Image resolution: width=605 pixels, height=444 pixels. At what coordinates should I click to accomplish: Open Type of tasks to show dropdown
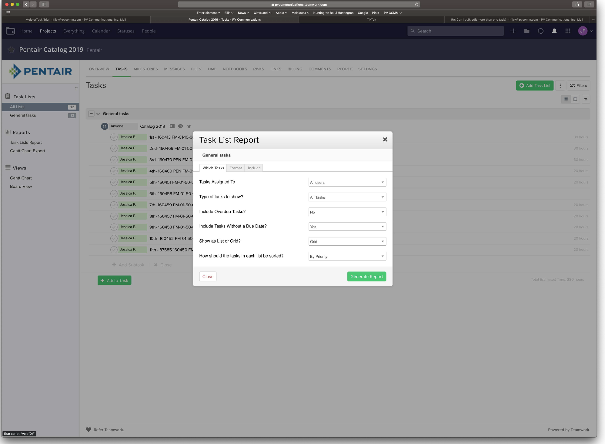pos(347,197)
